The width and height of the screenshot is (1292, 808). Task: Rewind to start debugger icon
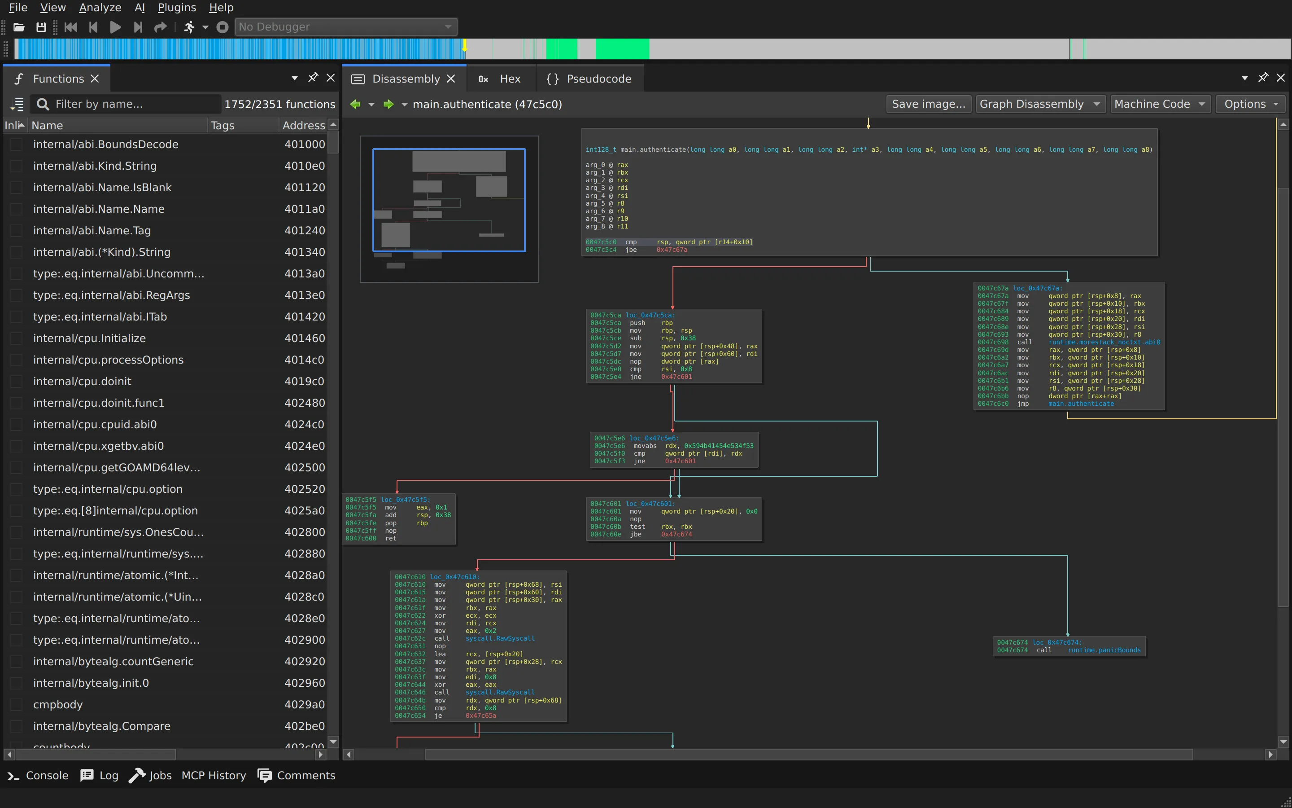point(70,27)
